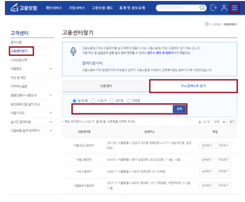
Task: Click the magnifier icon in header search
Action: pyautogui.click(x=202, y=8)
